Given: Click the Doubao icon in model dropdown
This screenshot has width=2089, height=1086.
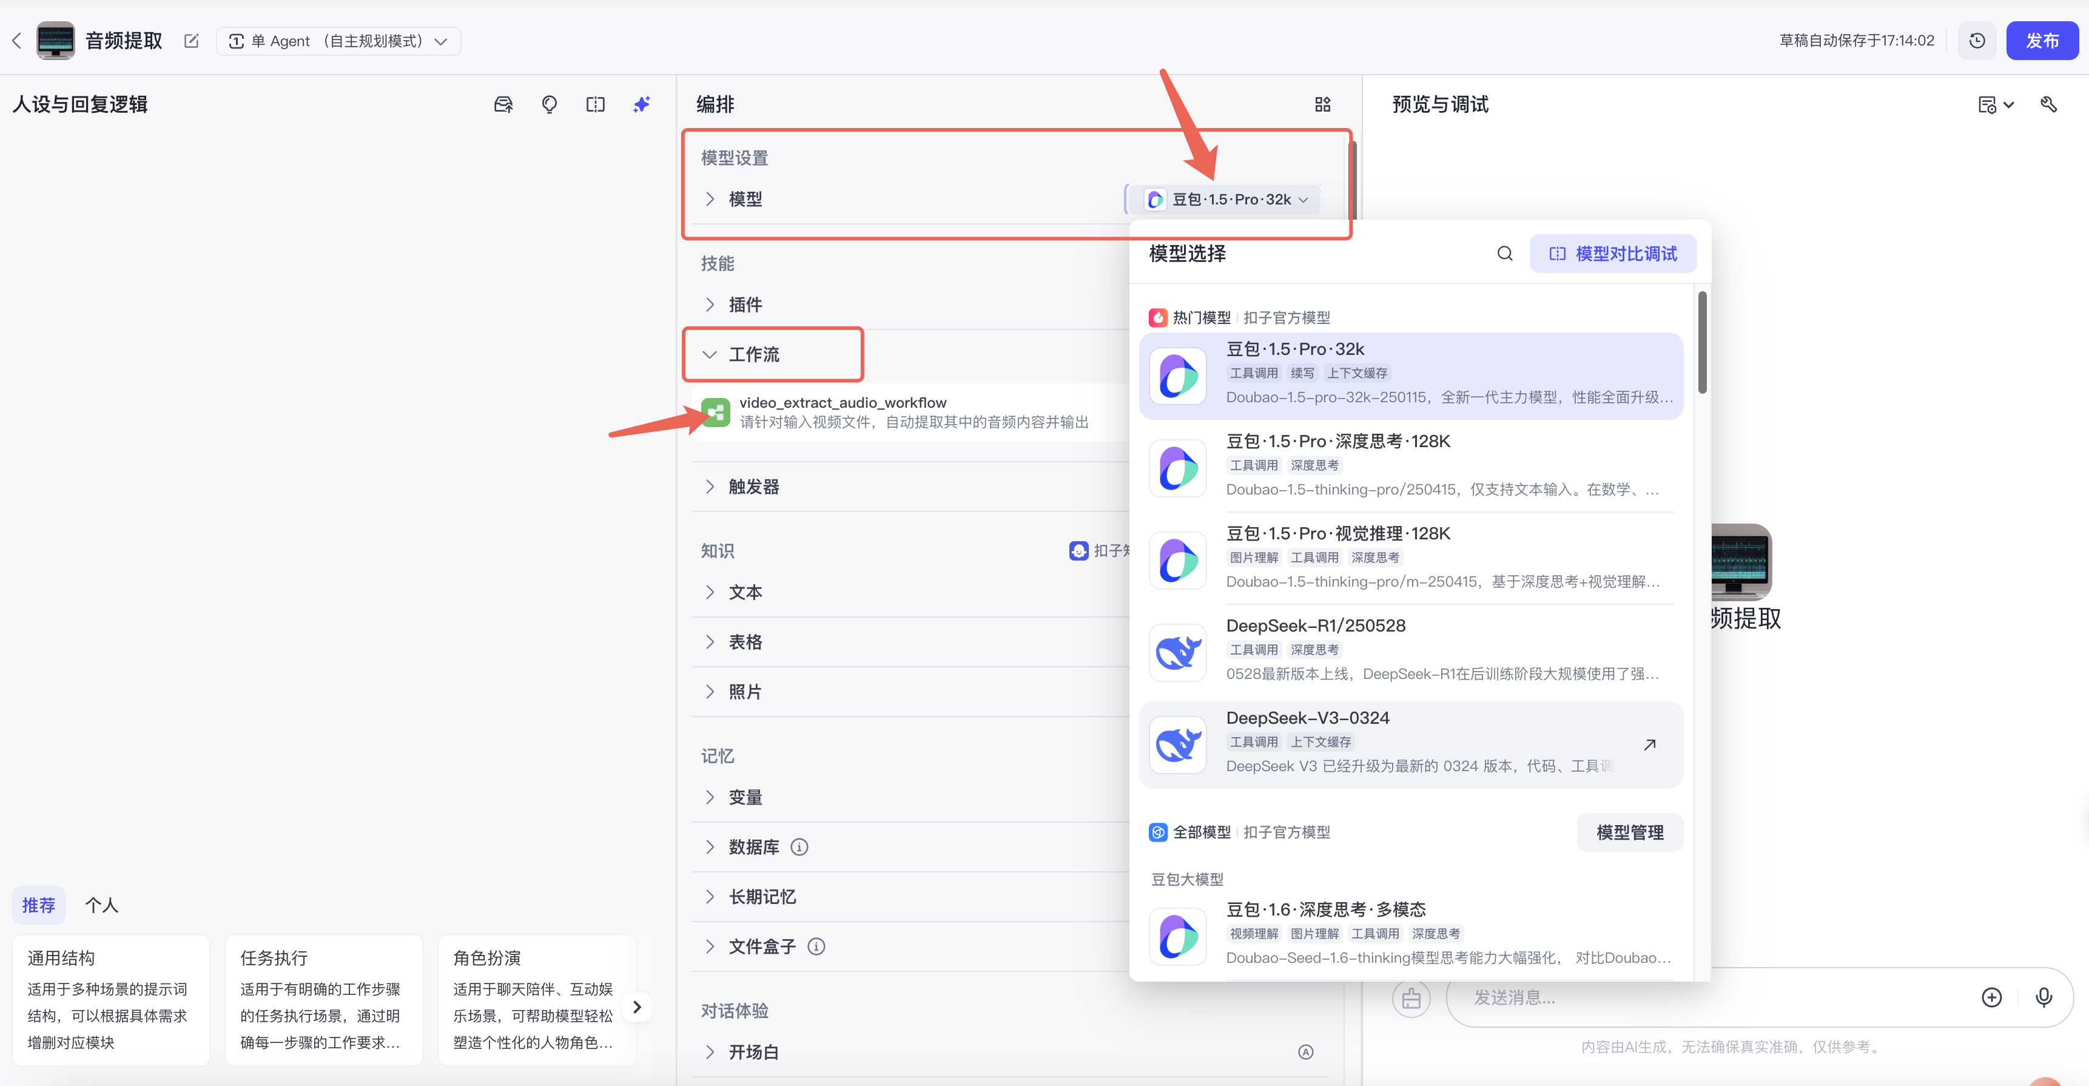Looking at the screenshot, I should click(x=1155, y=200).
